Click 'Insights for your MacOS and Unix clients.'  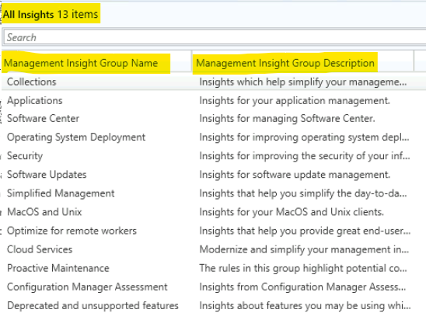click(x=292, y=212)
